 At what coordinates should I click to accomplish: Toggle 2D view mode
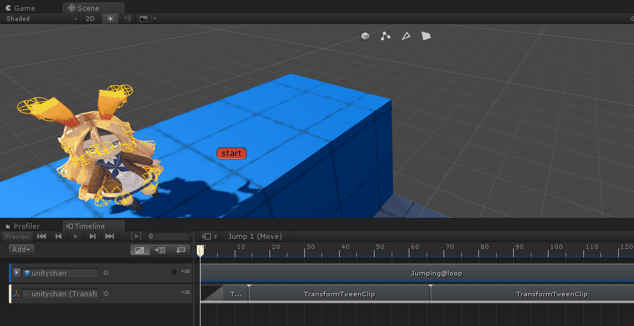(x=90, y=18)
